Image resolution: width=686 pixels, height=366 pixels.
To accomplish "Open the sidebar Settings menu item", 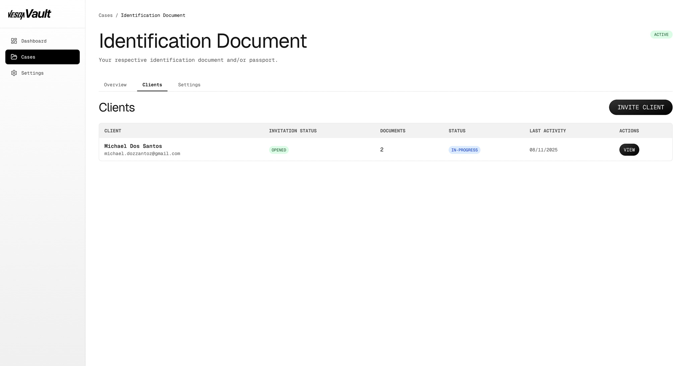I will click(32, 73).
